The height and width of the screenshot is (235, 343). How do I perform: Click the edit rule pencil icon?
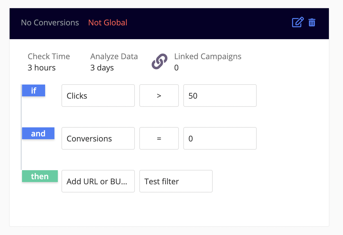298,22
